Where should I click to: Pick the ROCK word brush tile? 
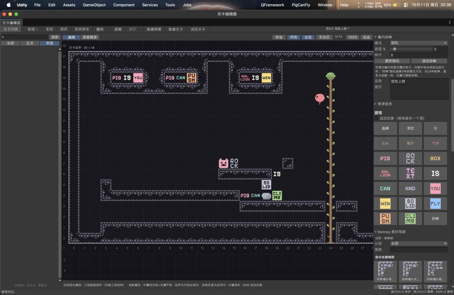click(x=410, y=158)
